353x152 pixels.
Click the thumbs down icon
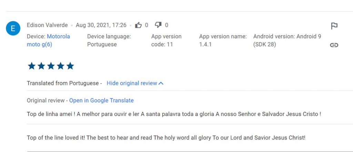pyautogui.click(x=158, y=25)
